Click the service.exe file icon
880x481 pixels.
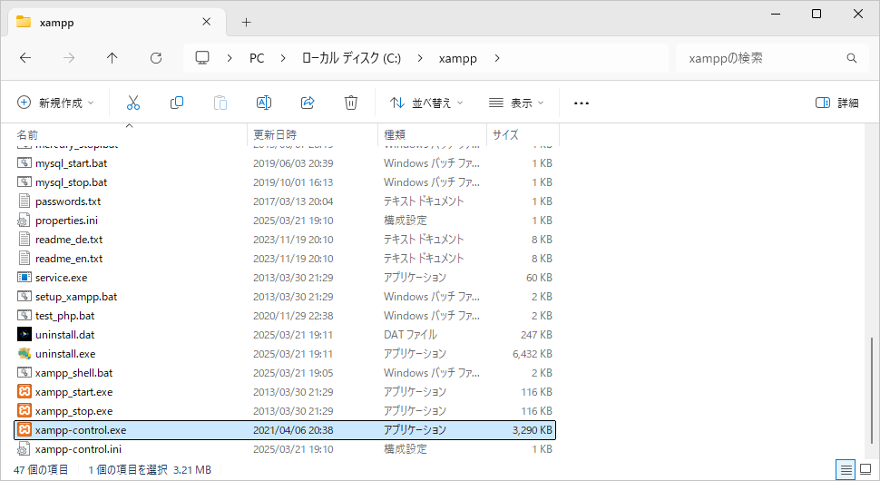click(24, 278)
